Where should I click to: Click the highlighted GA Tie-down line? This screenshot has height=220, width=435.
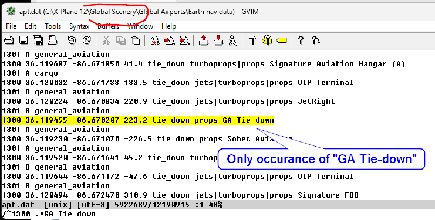(138, 120)
